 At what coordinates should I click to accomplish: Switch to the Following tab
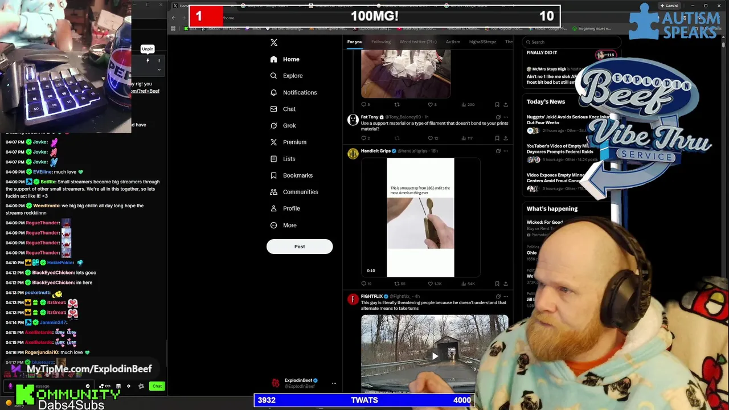(x=381, y=42)
